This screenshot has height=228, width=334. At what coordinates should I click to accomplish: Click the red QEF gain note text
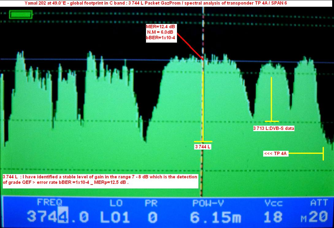coord(100,180)
